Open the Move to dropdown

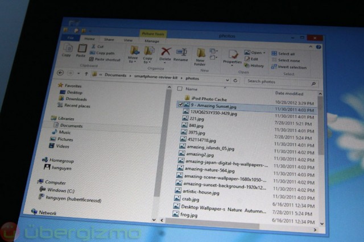134,54
